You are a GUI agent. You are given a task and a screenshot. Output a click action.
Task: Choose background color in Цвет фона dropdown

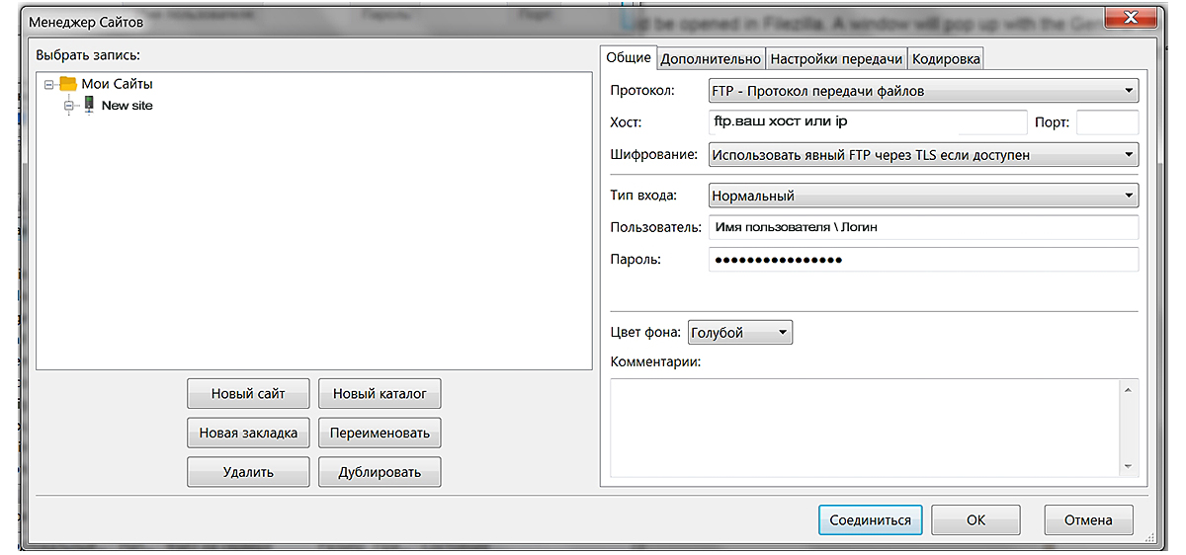[x=740, y=333]
